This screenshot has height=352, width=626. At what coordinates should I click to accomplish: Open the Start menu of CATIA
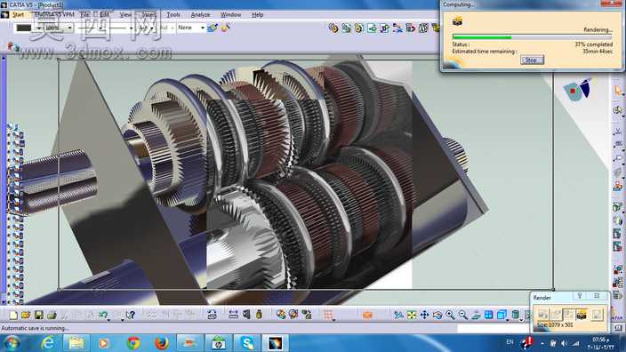click(18, 14)
